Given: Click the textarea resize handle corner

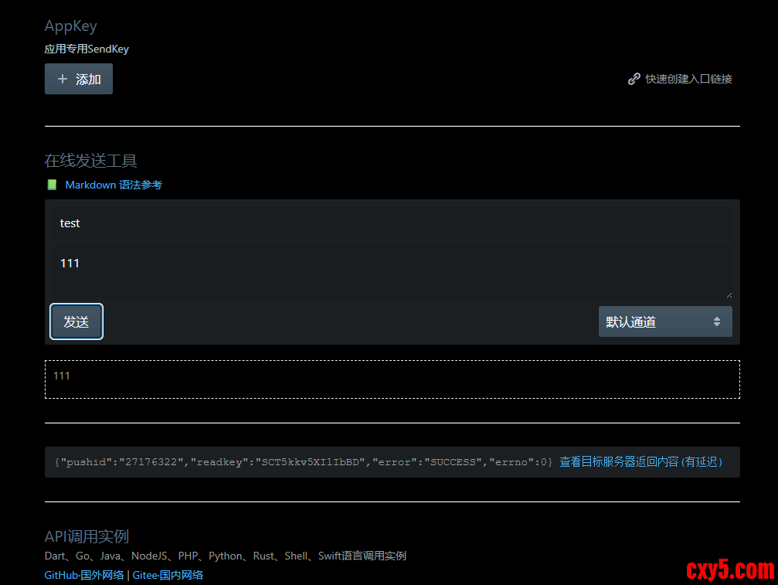Looking at the screenshot, I should tap(729, 295).
